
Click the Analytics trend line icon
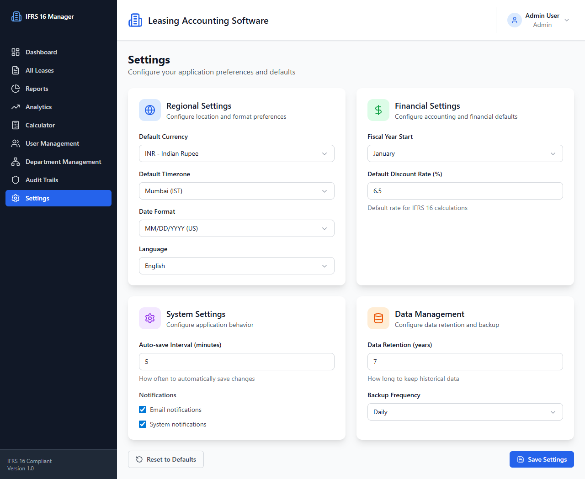pos(16,107)
